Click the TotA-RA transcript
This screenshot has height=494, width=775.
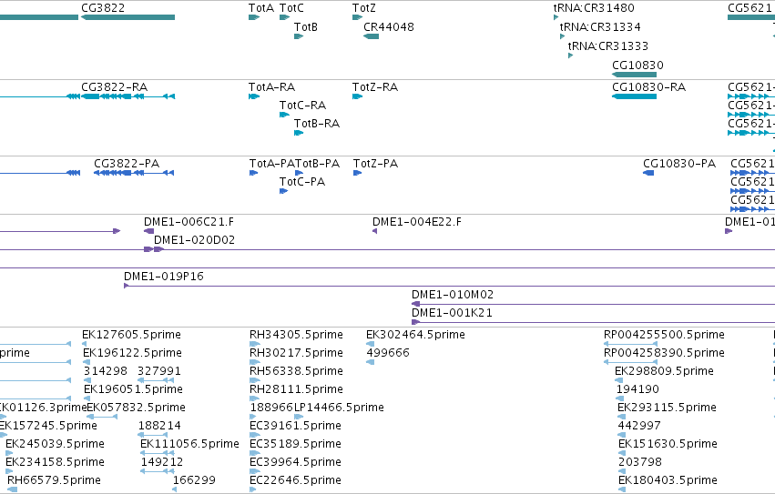coord(254,96)
